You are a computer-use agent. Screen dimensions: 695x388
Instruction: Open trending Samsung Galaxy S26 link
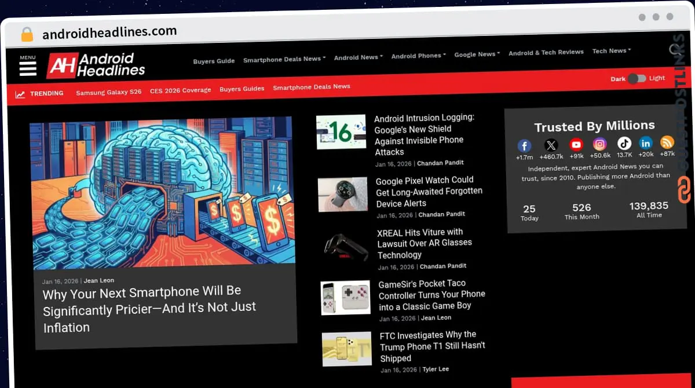click(x=108, y=92)
